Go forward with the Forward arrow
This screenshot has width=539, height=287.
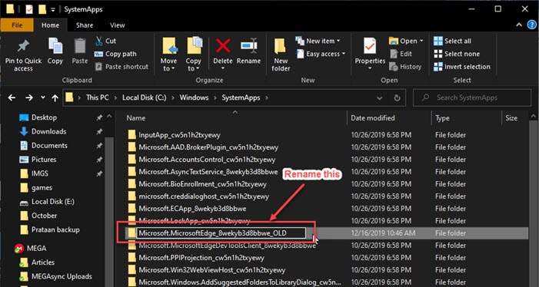click(x=29, y=98)
